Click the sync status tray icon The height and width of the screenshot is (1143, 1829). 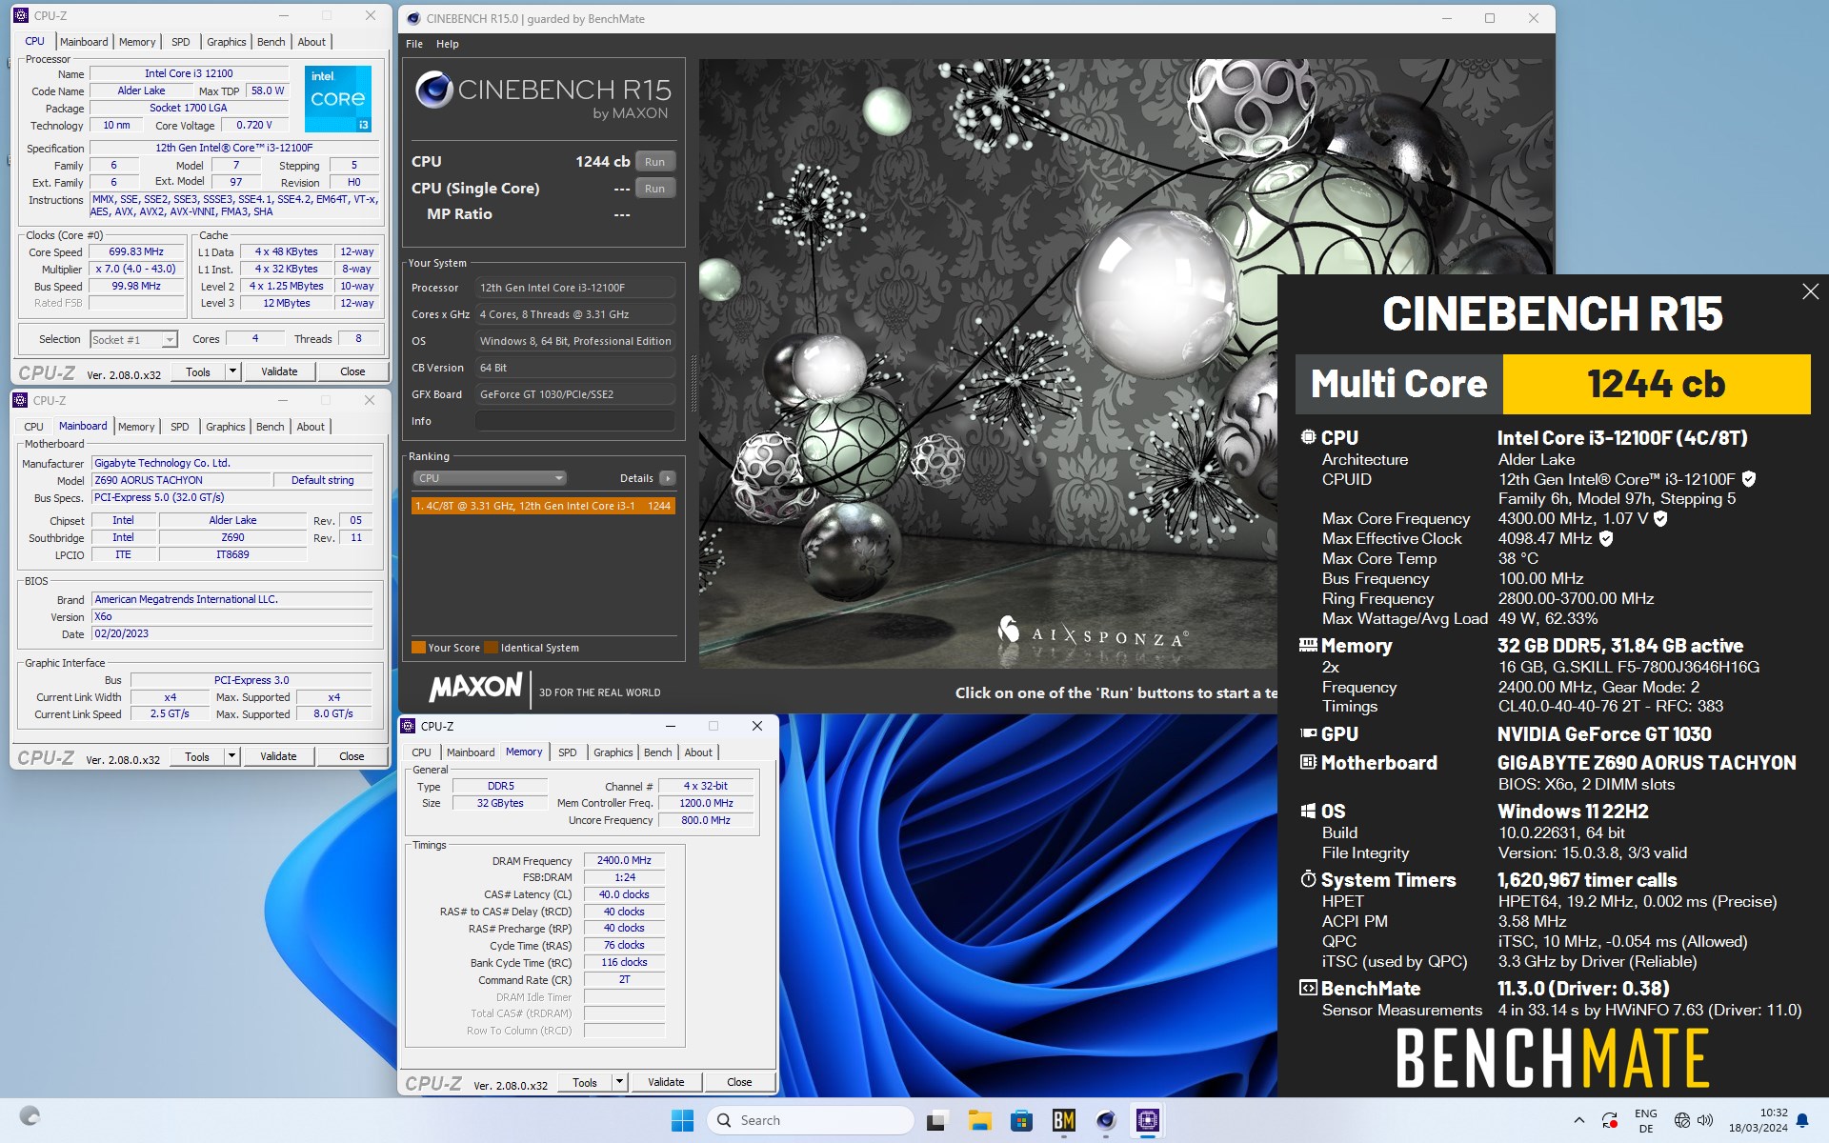click(1610, 1120)
